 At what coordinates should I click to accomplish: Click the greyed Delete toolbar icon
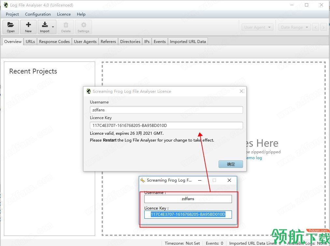66,27
